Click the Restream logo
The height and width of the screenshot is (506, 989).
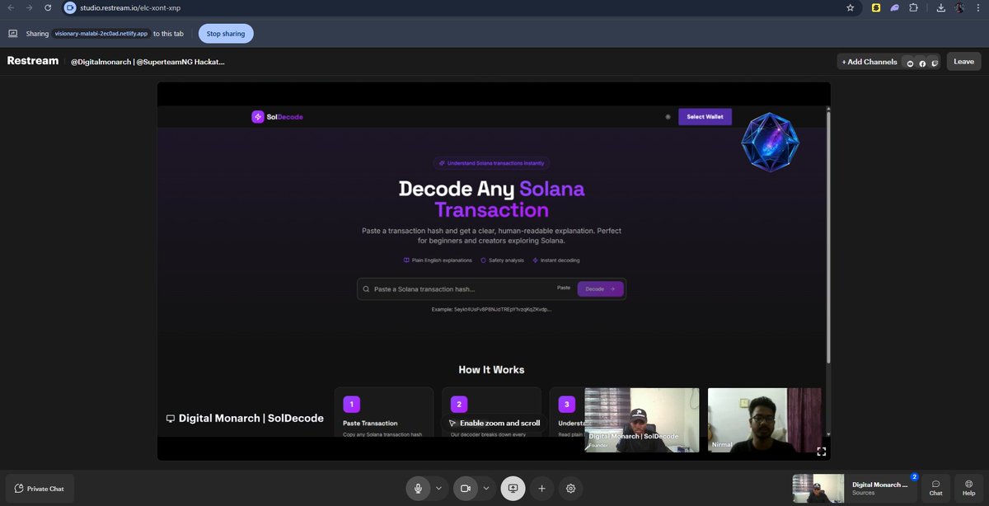coord(33,61)
